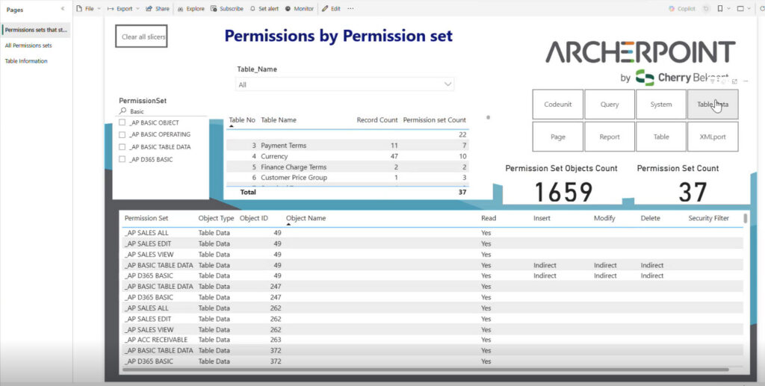The image size is (765, 386).
Task: Sort by the Modify column header
Action: pos(604,218)
